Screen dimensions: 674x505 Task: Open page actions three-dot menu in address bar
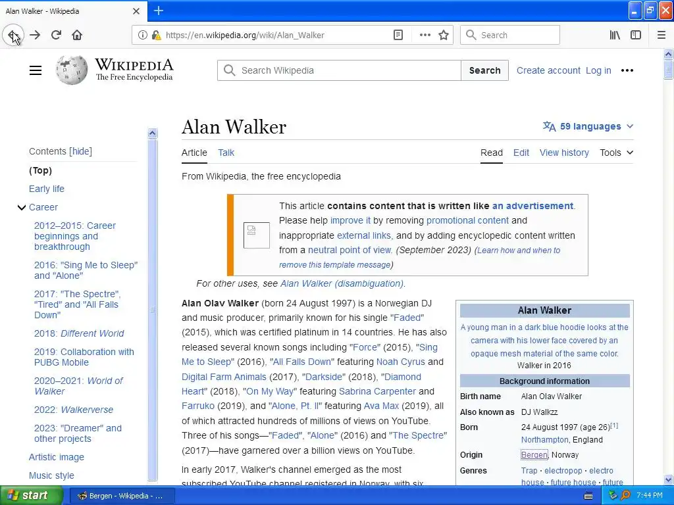(x=425, y=36)
